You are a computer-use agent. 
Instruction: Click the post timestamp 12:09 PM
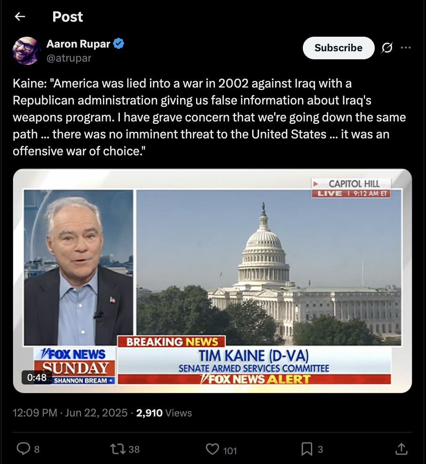click(35, 413)
